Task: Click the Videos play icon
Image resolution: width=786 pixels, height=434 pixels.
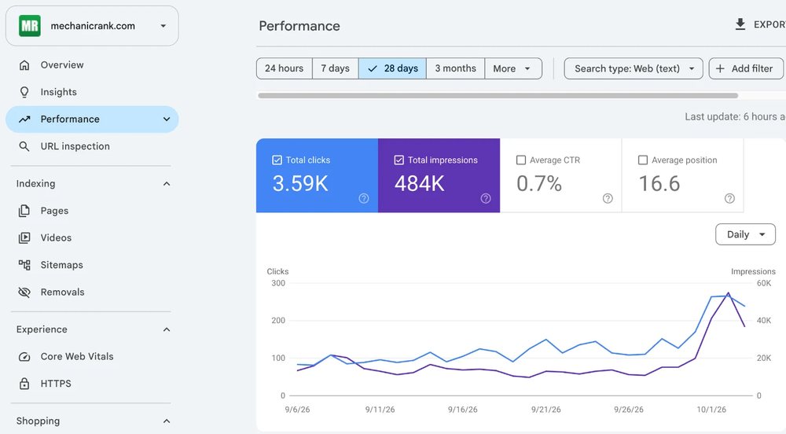Action: pyautogui.click(x=24, y=238)
